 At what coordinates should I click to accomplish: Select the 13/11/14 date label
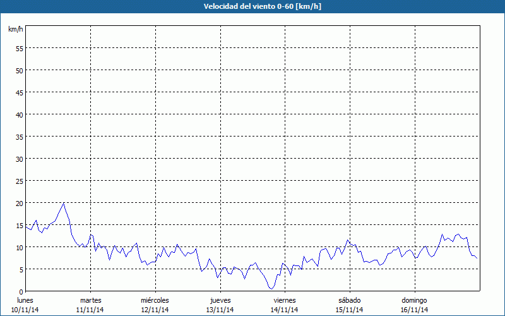[x=220, y=310]
